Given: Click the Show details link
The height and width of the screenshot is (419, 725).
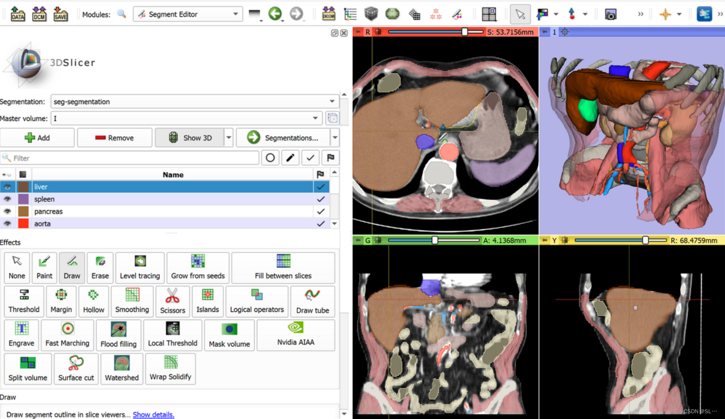Looking at the screenshot, I should click(153, 414).
